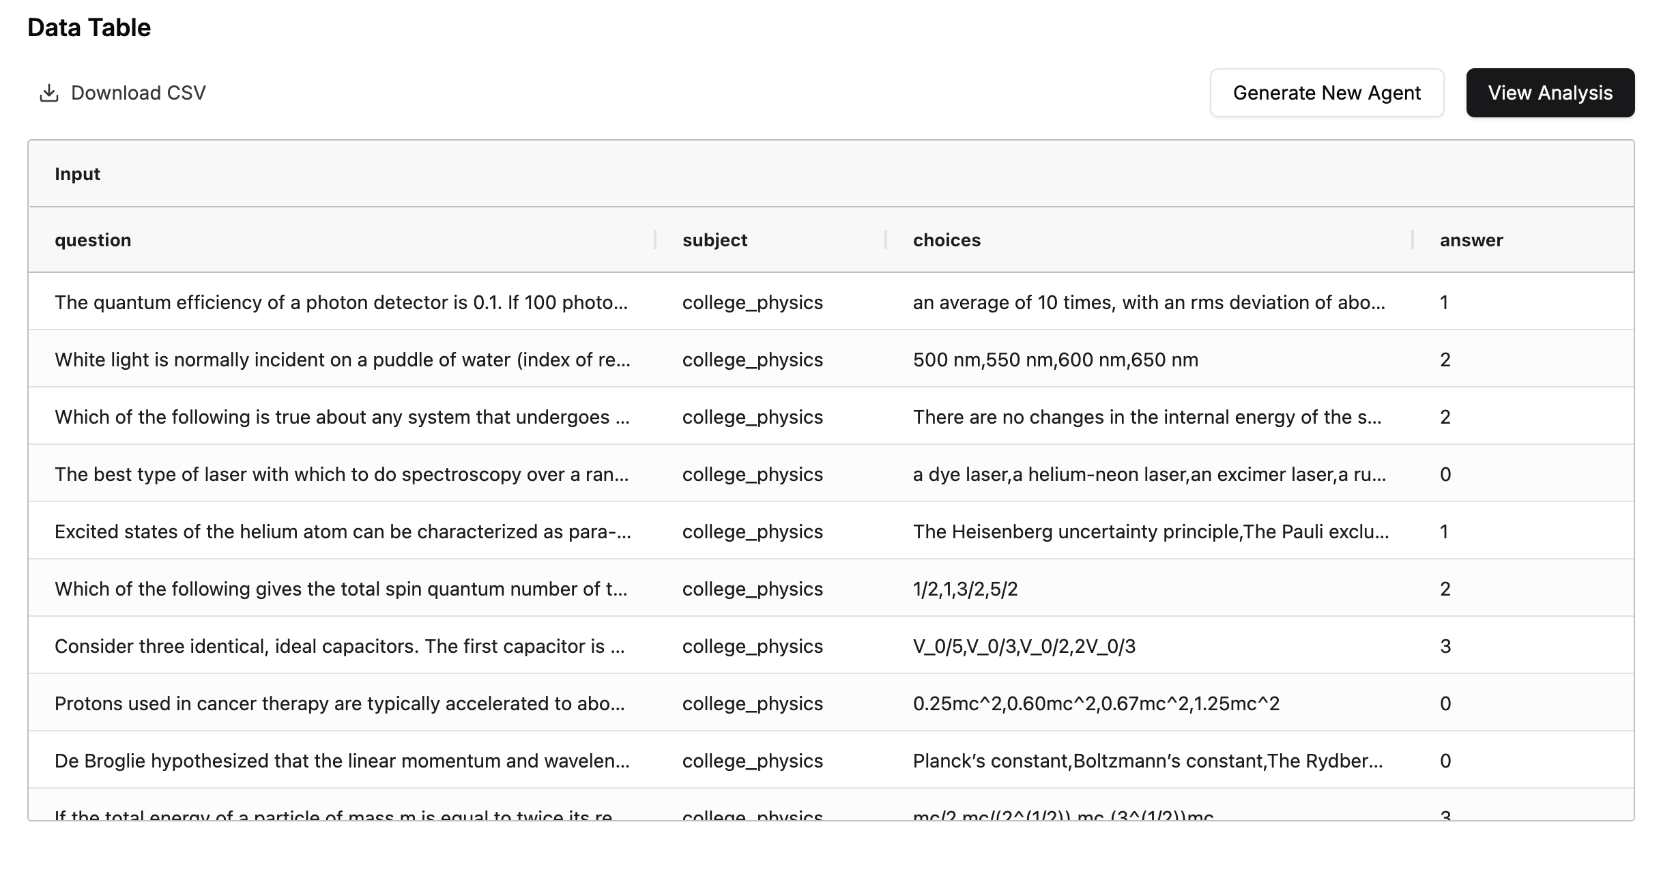Click the 'question' column header
1661x891 pixels.
point(93,240)
